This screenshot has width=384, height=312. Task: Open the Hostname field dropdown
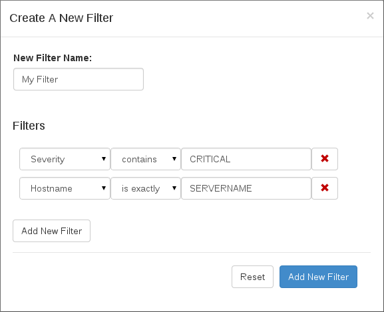(x=65, y=188)
